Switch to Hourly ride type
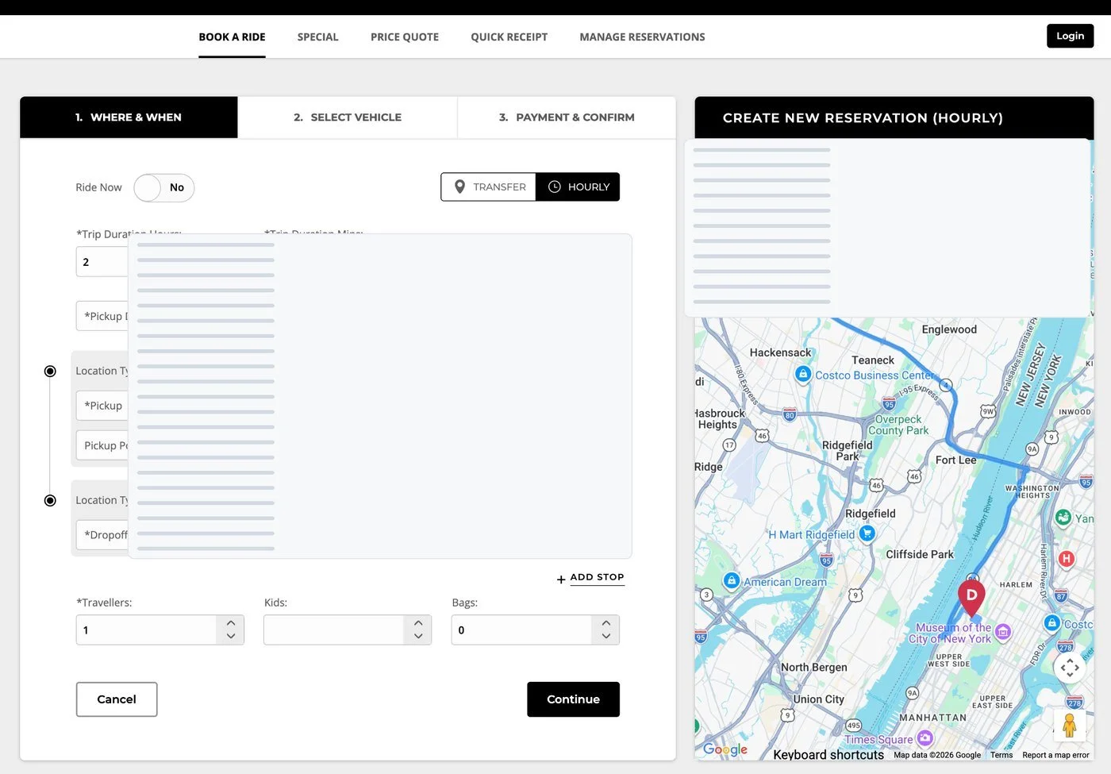This screenshot has width=1111, height=774. pyautogui.click(x=578, y=187)
